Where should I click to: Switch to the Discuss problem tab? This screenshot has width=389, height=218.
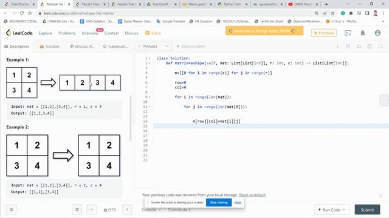click(x=82, y=47)
